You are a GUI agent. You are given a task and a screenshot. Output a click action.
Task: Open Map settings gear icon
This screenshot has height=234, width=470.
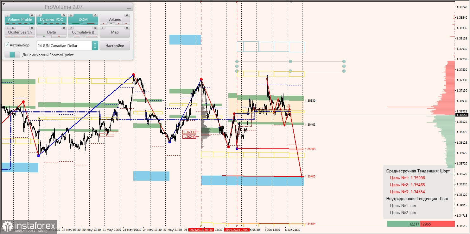click(127, 28)
